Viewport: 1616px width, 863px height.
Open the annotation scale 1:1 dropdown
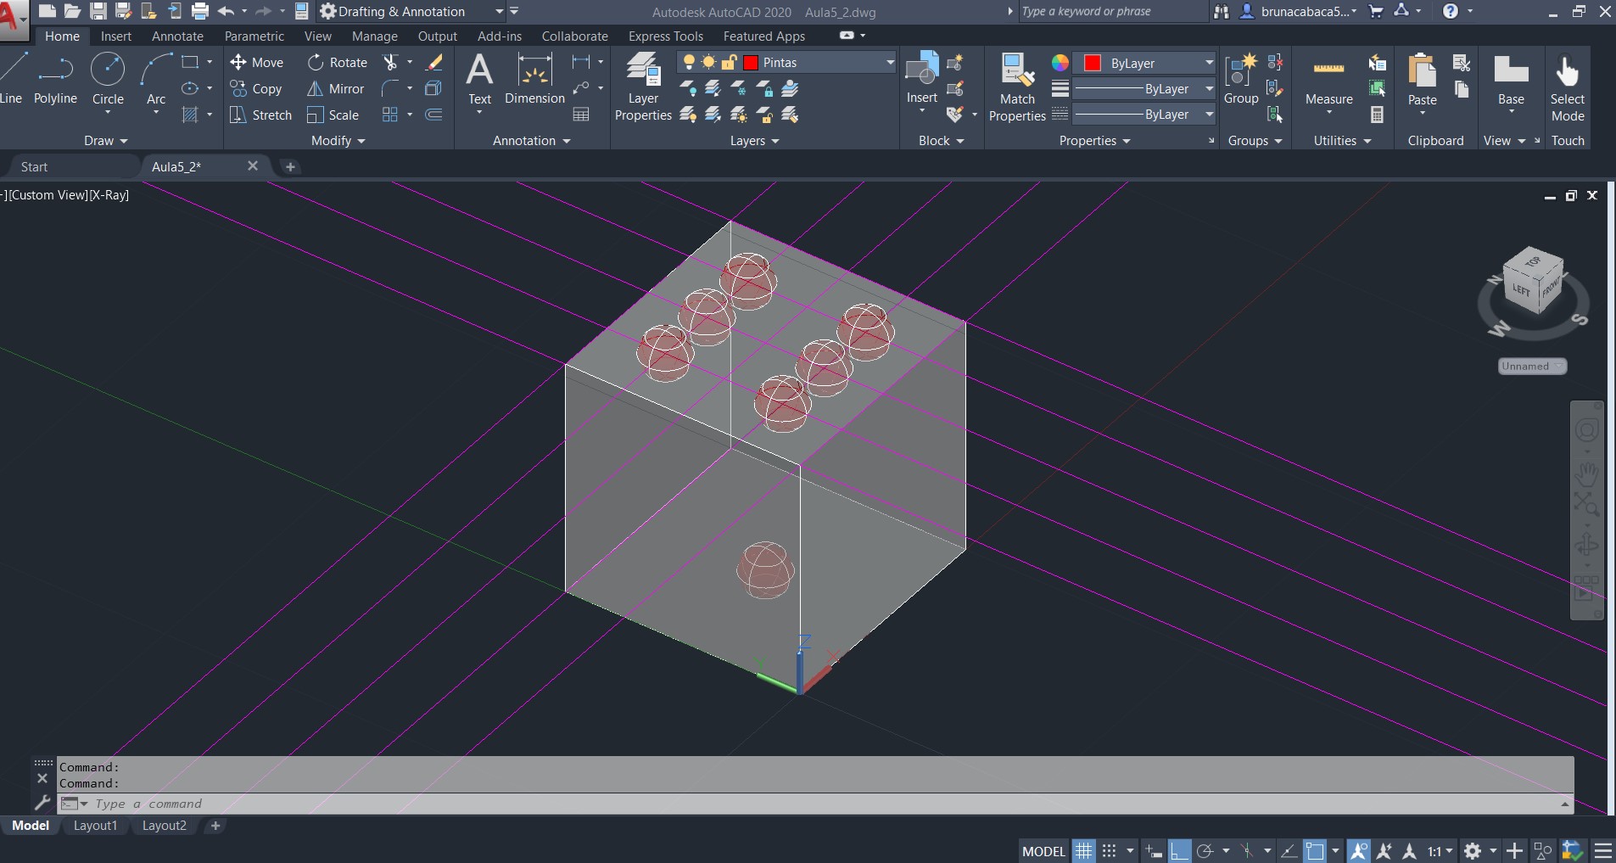coord(1440,850)
